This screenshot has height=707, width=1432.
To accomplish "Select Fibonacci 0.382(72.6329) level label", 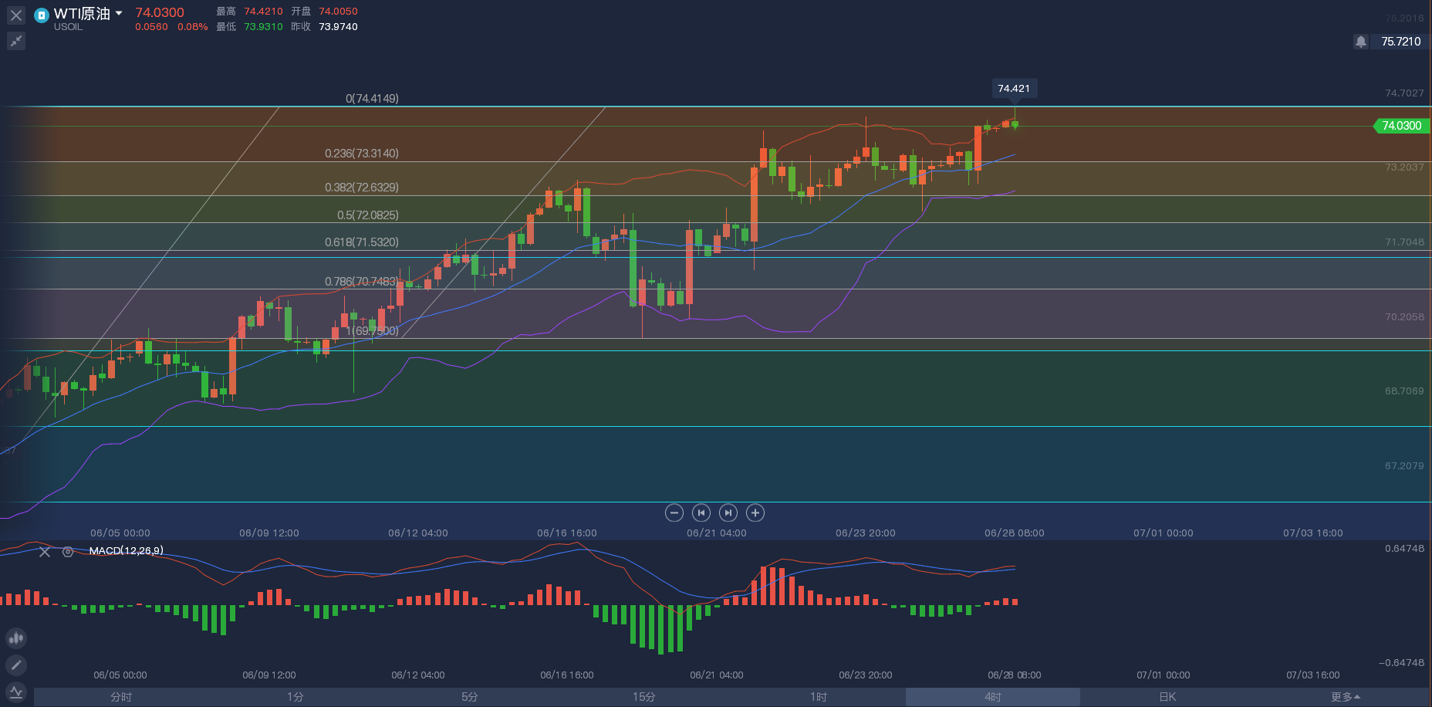I will click(362, 188).
